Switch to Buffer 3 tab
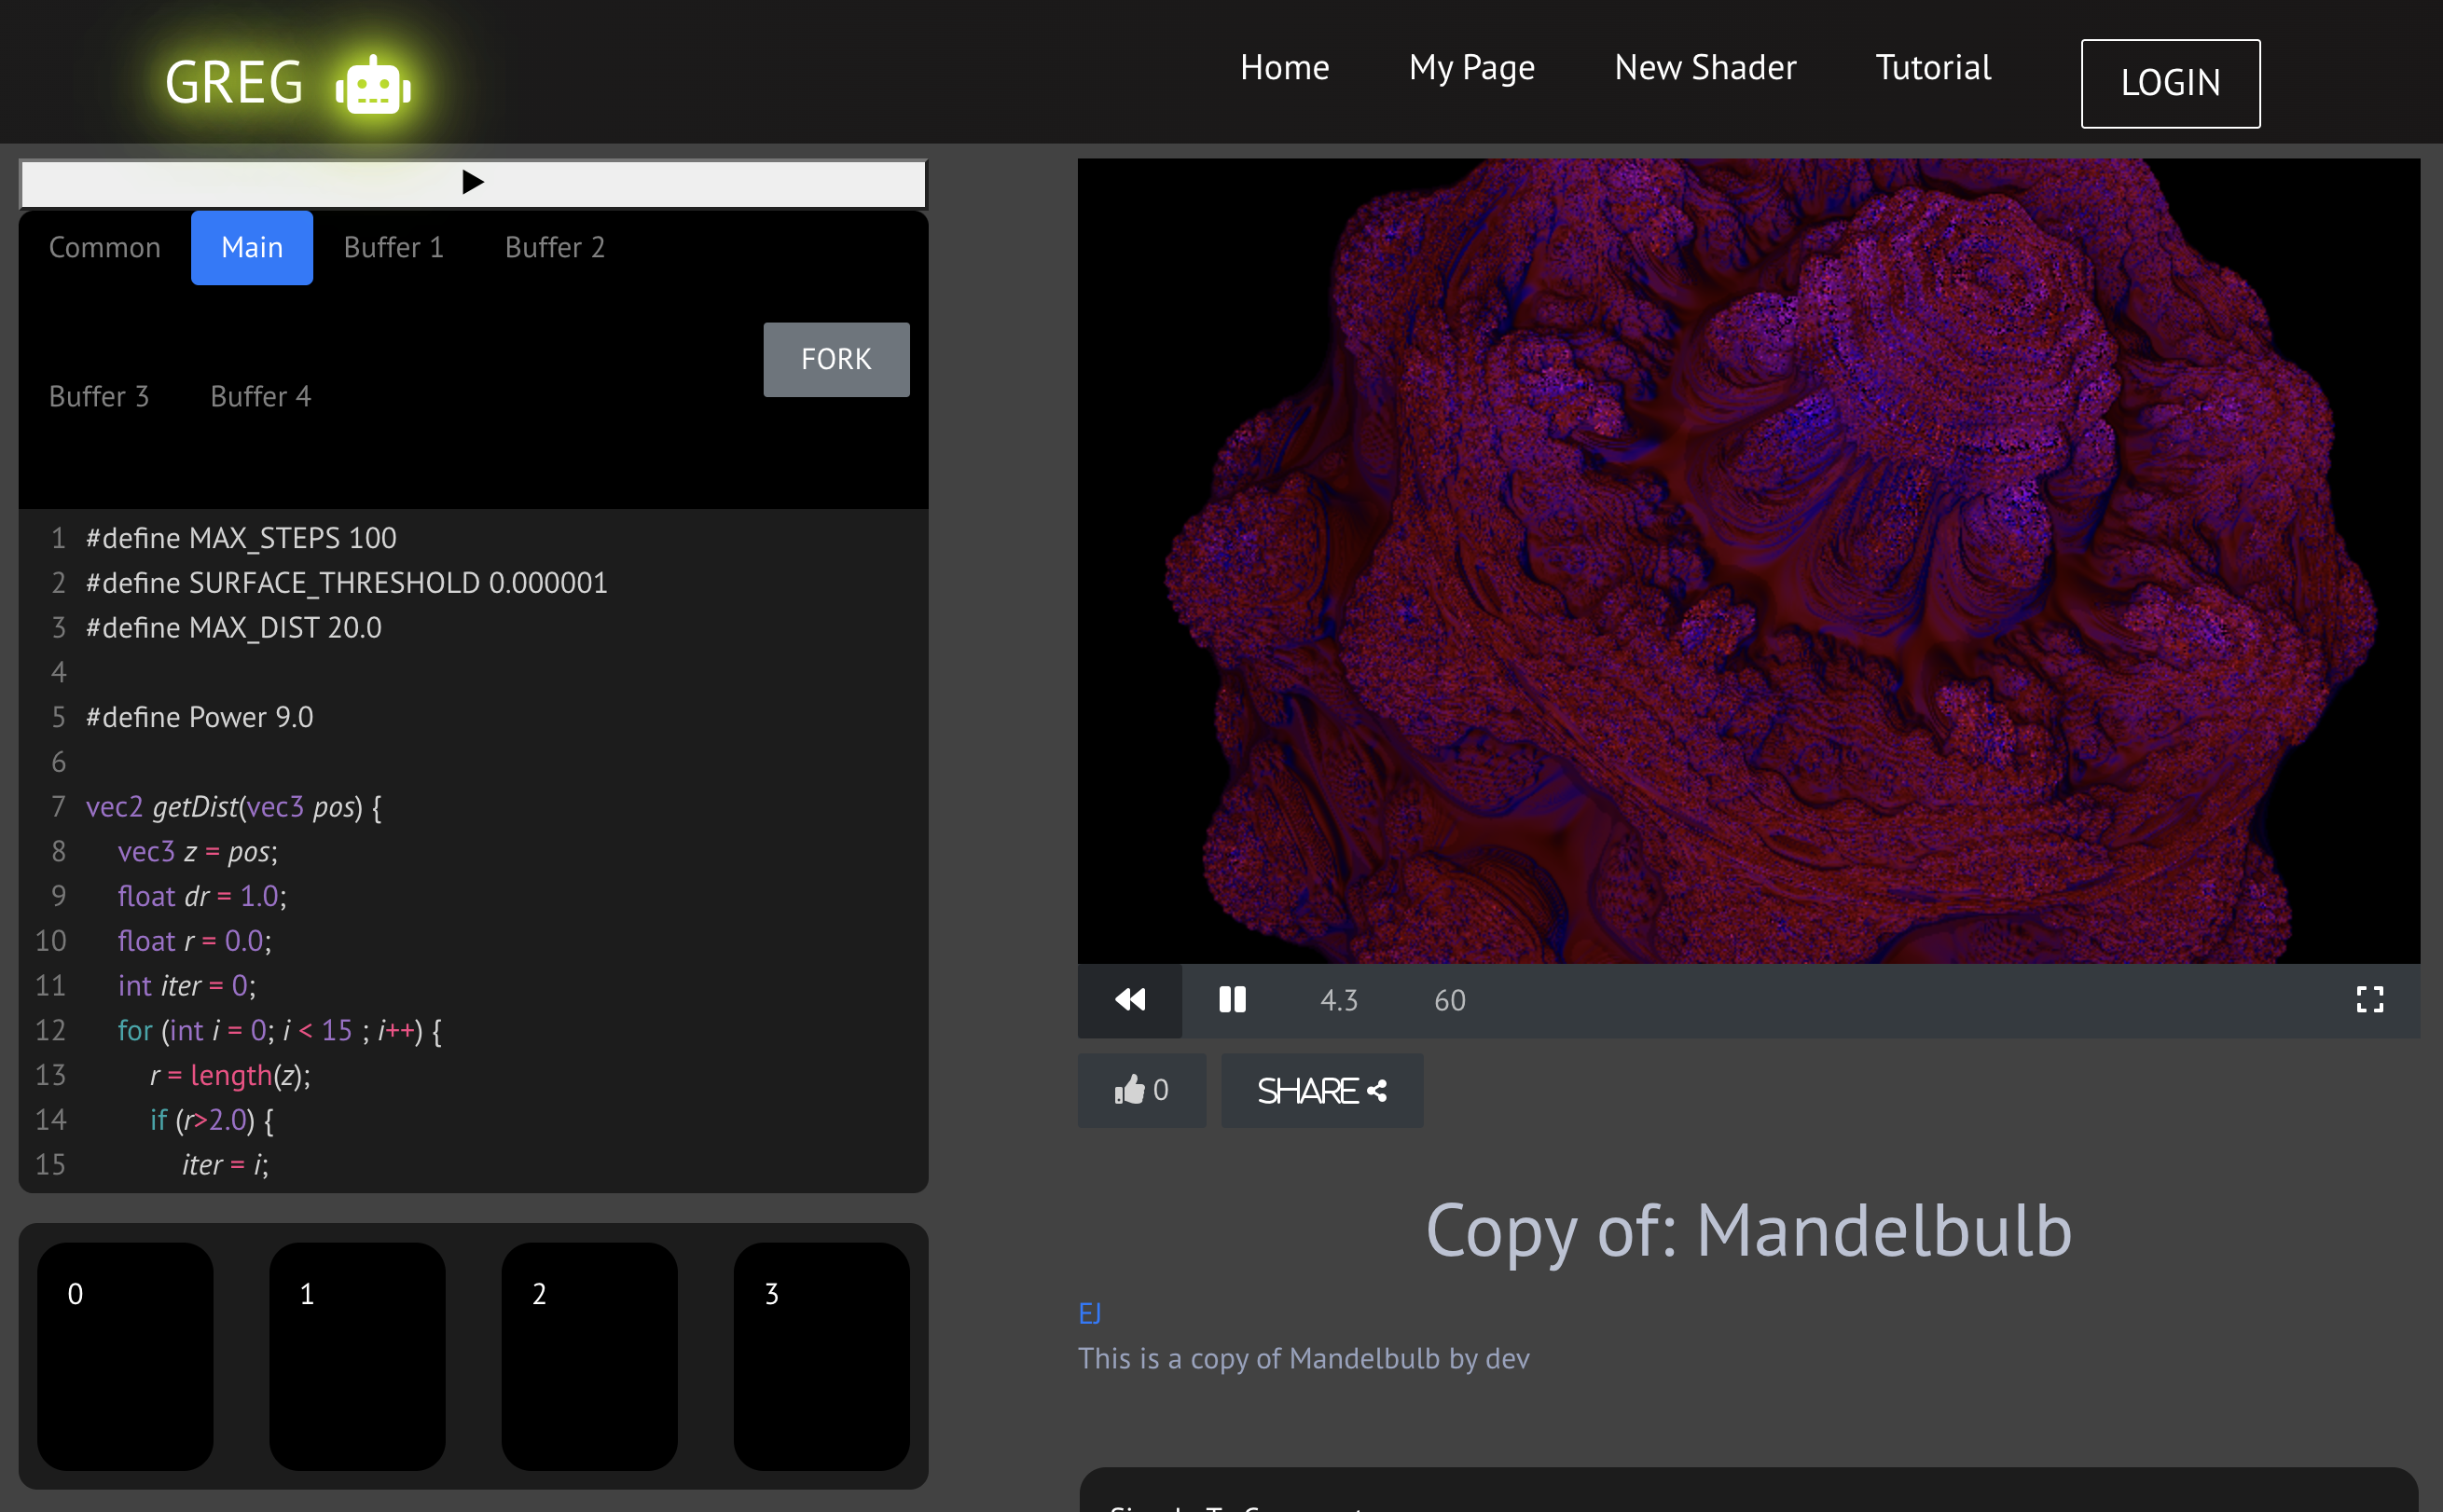Image resolution: width=2443 pixels, height=1512 pixels. [x=99, y=396]
